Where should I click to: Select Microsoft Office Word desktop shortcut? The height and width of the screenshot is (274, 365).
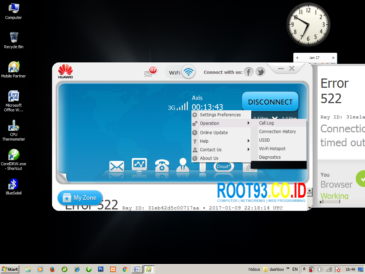point(14,101)
